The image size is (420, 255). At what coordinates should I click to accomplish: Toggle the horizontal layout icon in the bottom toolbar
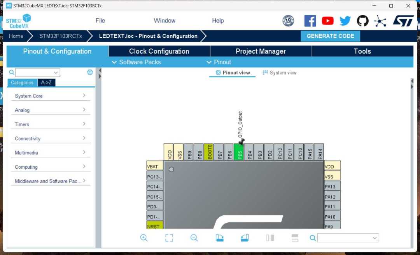(x=295, y=238)
